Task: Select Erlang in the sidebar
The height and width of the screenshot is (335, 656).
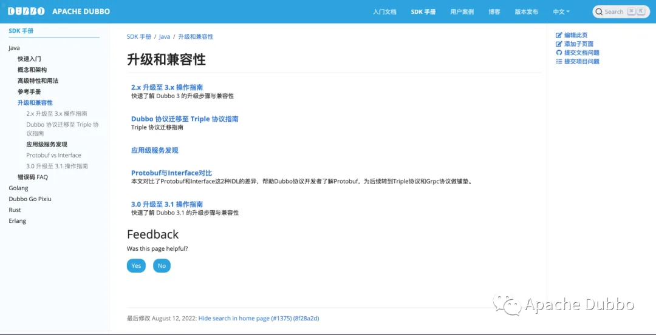Action: click(17, 221)
